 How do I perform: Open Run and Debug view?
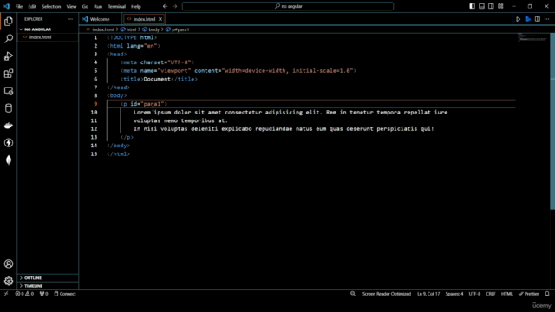coord(9,55)
